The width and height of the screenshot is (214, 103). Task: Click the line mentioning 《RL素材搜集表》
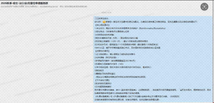137,96
